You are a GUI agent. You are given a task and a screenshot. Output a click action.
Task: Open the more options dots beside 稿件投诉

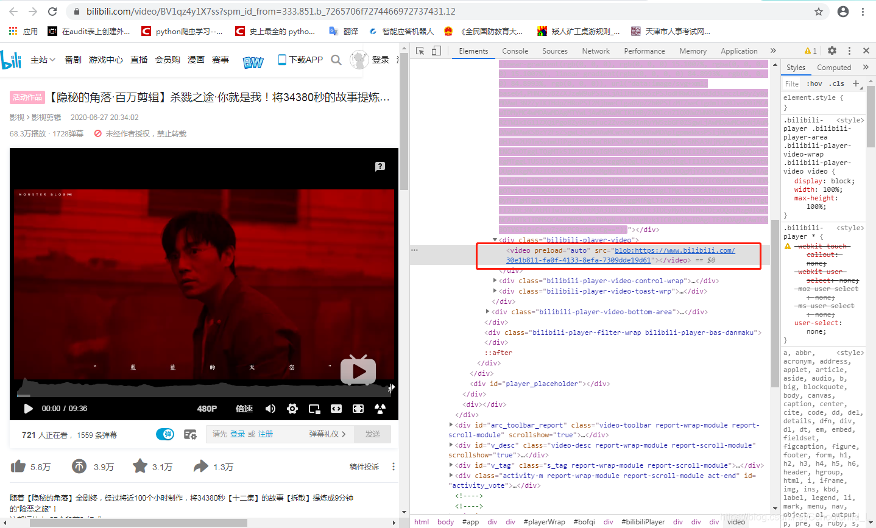(x=394, y=467)
